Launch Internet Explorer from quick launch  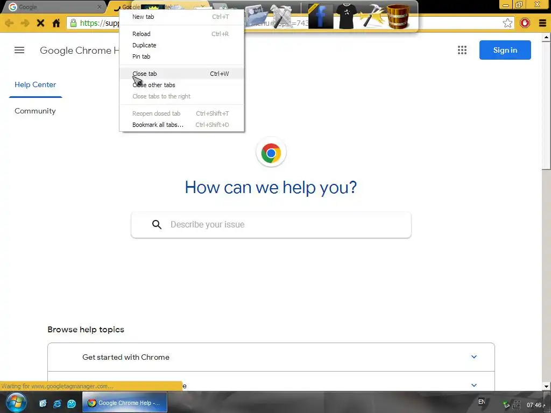coord(57,403)
